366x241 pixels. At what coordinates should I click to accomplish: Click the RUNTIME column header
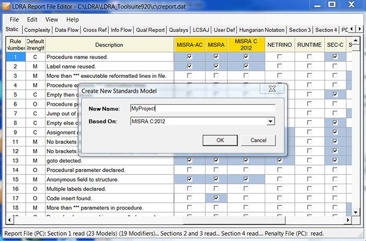click(x=309, y=45)
